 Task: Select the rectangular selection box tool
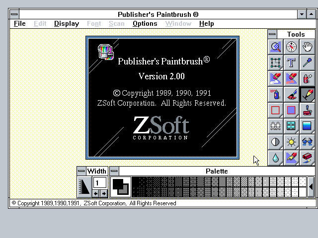(x=275, y=63)
